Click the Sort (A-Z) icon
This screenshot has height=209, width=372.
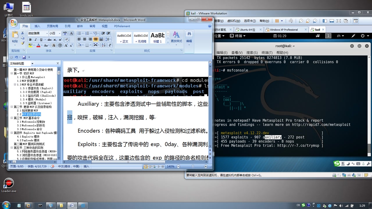coord(103,45)
